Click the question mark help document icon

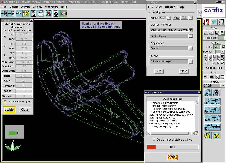point(56,14)
